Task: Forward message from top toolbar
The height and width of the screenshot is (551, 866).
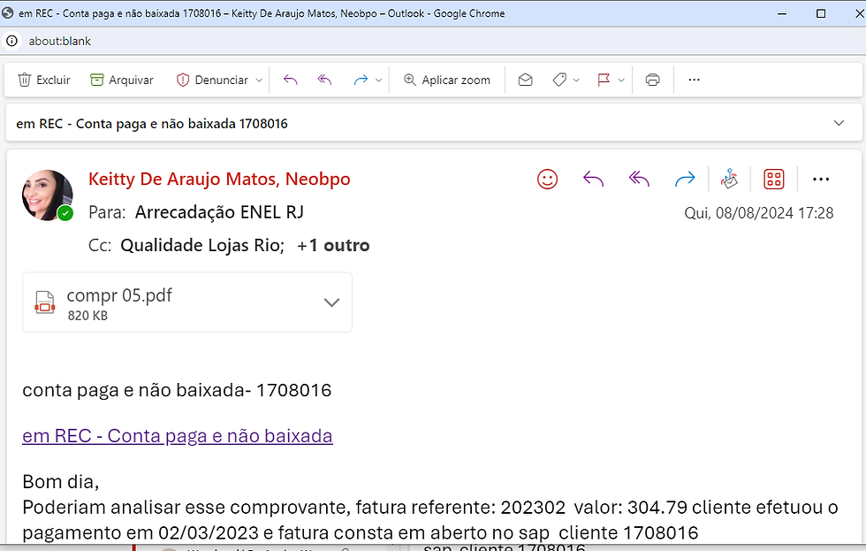Action: 361,80
